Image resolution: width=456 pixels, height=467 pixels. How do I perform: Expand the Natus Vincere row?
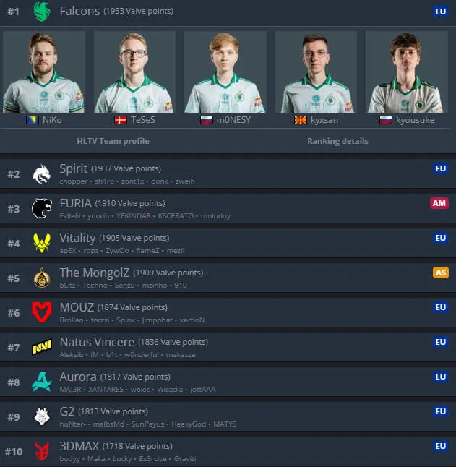[x=228, y=347]
